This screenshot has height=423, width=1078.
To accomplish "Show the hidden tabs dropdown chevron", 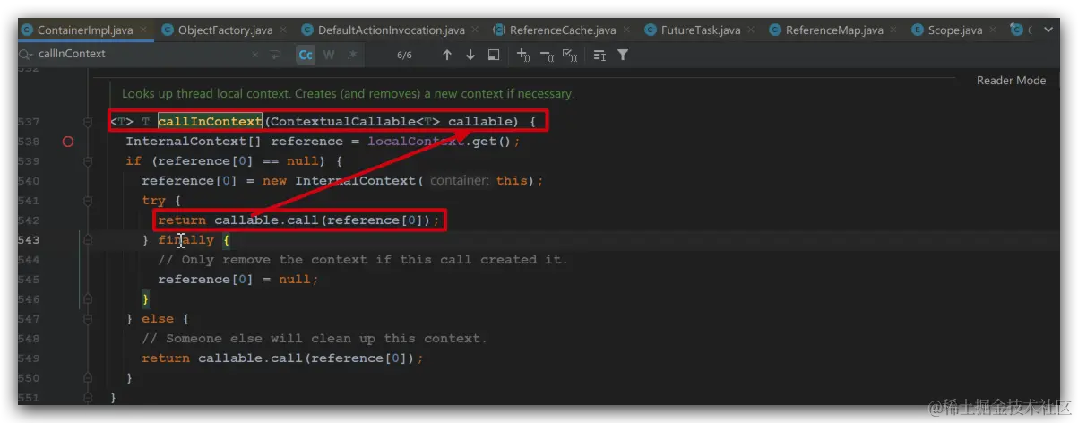I will coord(1048,30).
